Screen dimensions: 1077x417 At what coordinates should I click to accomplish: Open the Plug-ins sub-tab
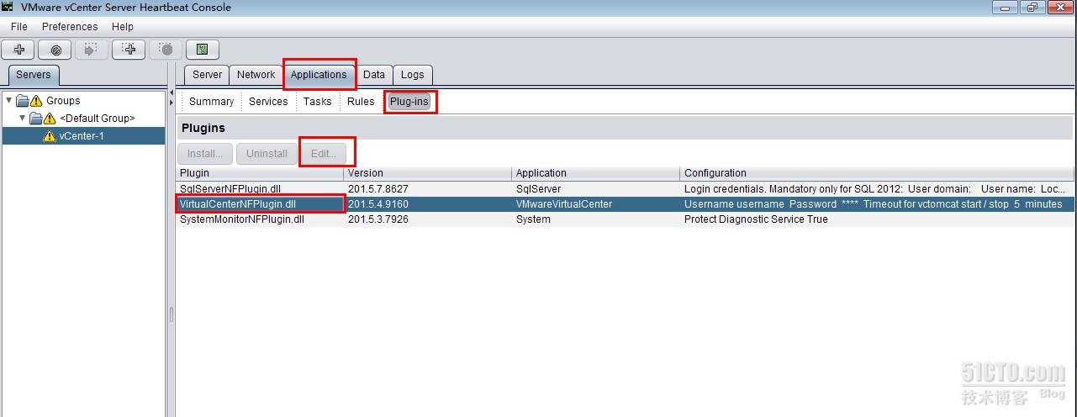pyautogui.click(x=409, y=102)
